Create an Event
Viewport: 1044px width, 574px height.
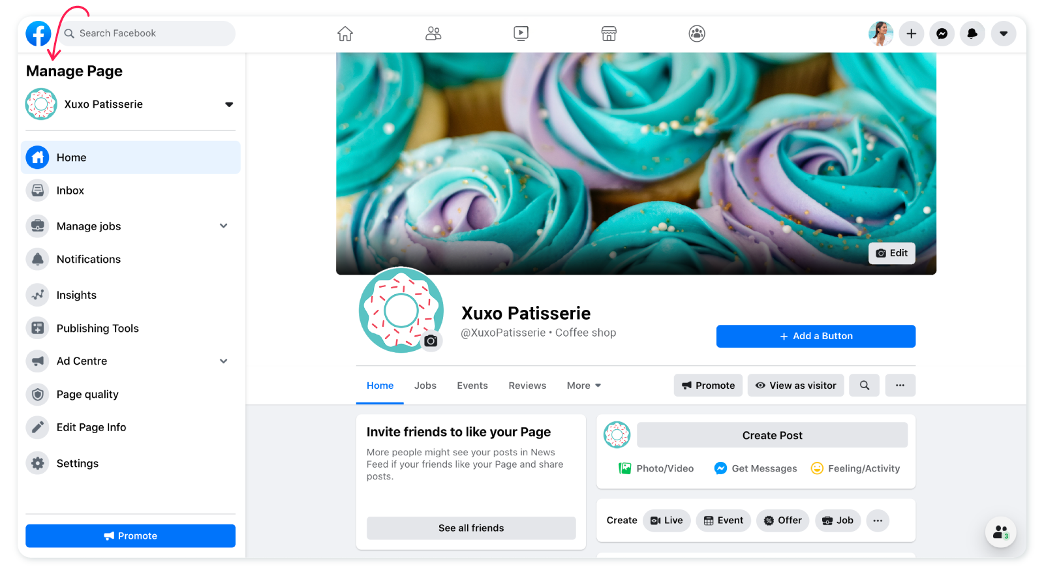[x=724, y=521]
